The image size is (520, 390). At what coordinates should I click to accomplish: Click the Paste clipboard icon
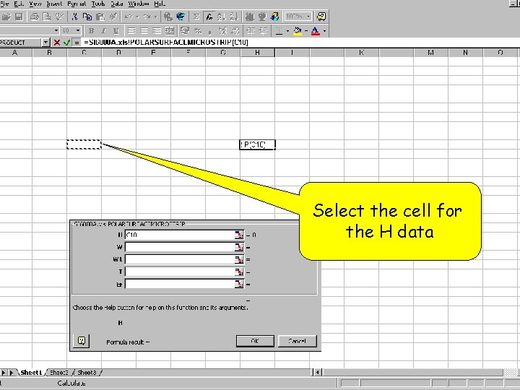coord(100,17)
